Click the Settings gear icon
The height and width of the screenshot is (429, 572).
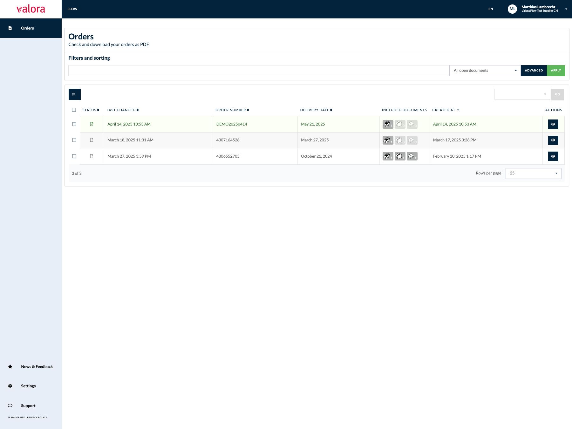click(10, 386)
